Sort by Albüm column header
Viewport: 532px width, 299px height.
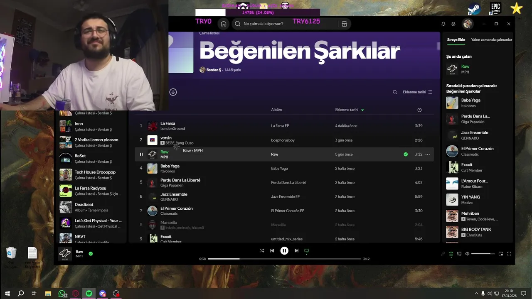(x=276, y=110)
